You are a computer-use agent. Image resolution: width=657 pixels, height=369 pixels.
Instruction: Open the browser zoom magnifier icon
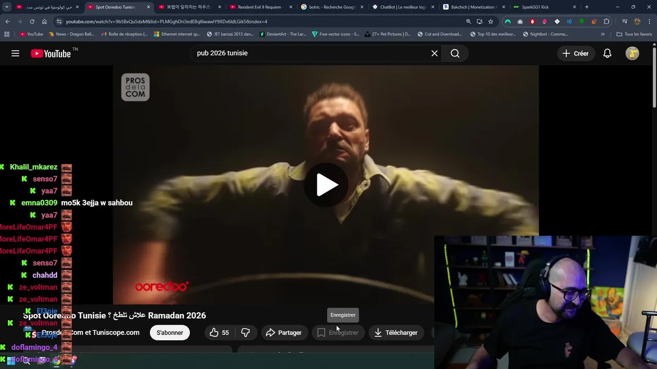(468, 22)
